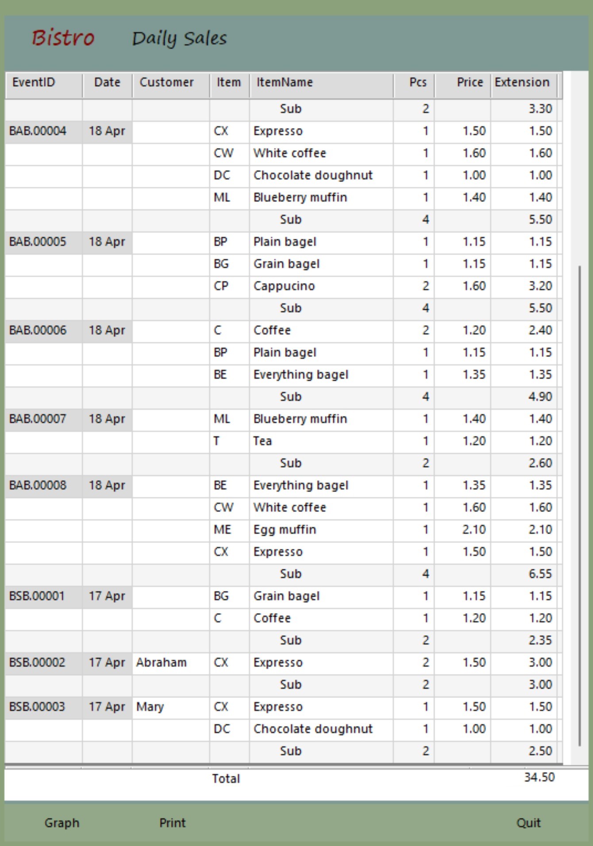The image size is (593, 846).
Task: Click the Cappucino item name cell
Action: [284, 286]
